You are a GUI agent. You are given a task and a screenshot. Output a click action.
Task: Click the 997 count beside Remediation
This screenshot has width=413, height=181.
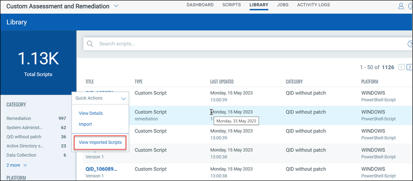(62, 118)
